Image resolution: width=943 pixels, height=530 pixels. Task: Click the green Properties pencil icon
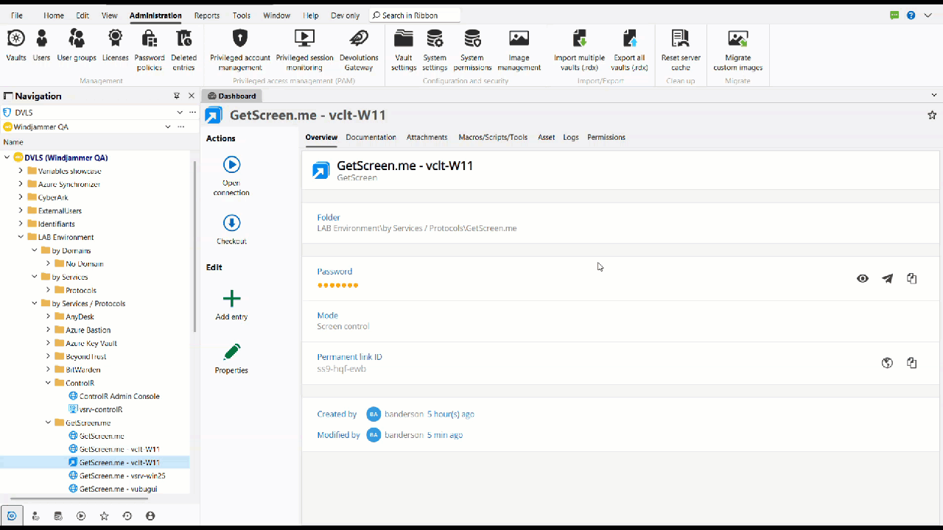coord(231,352)
